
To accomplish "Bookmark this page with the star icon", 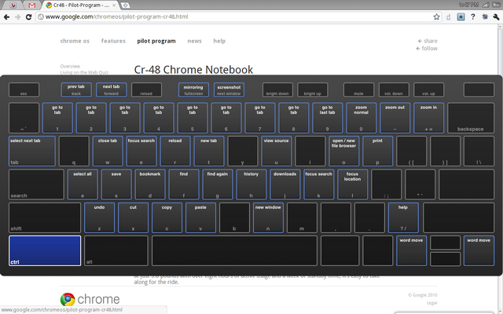I will click(x=436, y=16).
